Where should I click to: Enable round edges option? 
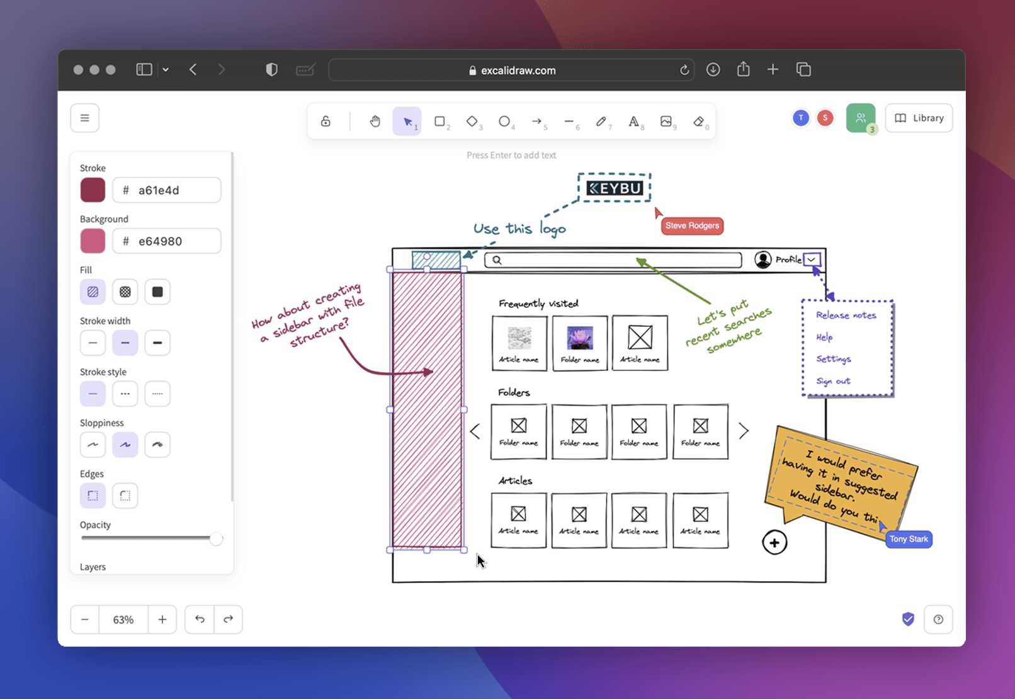pos(125,496)
